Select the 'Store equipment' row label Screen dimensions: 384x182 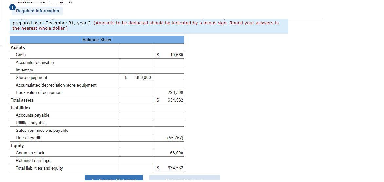coord(31,78)
